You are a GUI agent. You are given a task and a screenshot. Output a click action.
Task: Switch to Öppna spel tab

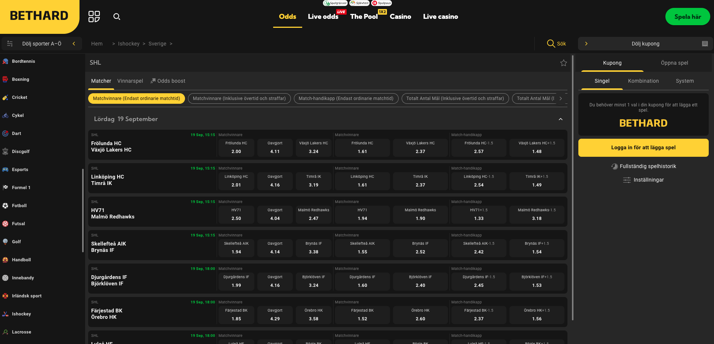point(674,63)
